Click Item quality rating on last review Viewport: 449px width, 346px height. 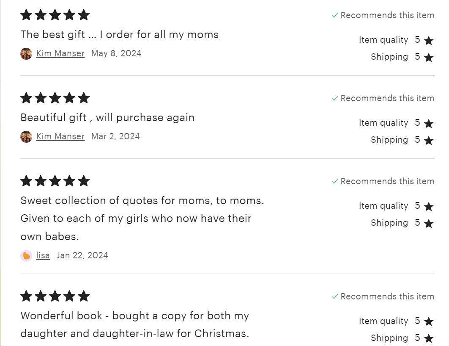[x=396, y=321]
